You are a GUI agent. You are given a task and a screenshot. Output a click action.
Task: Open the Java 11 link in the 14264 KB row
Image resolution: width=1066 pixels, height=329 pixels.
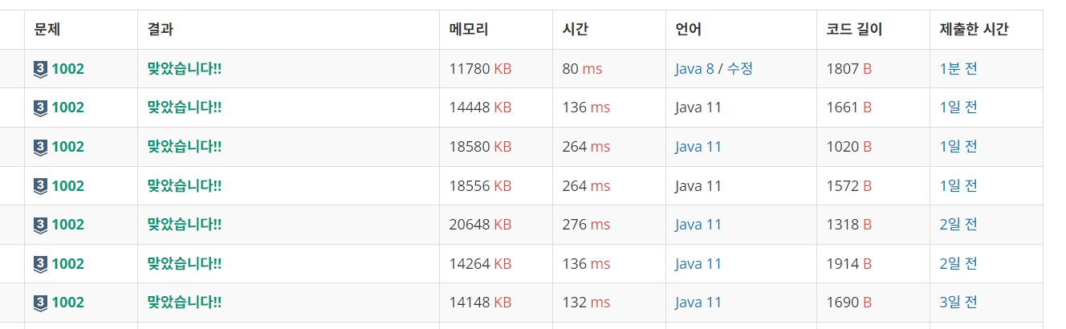click(698, 264)
